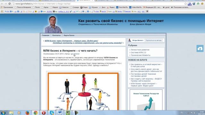Image resolution: width=205 pixels, height=115 pixels.
Task: Click the Игорь Шелест author avatar
Action: pos(129,40)
